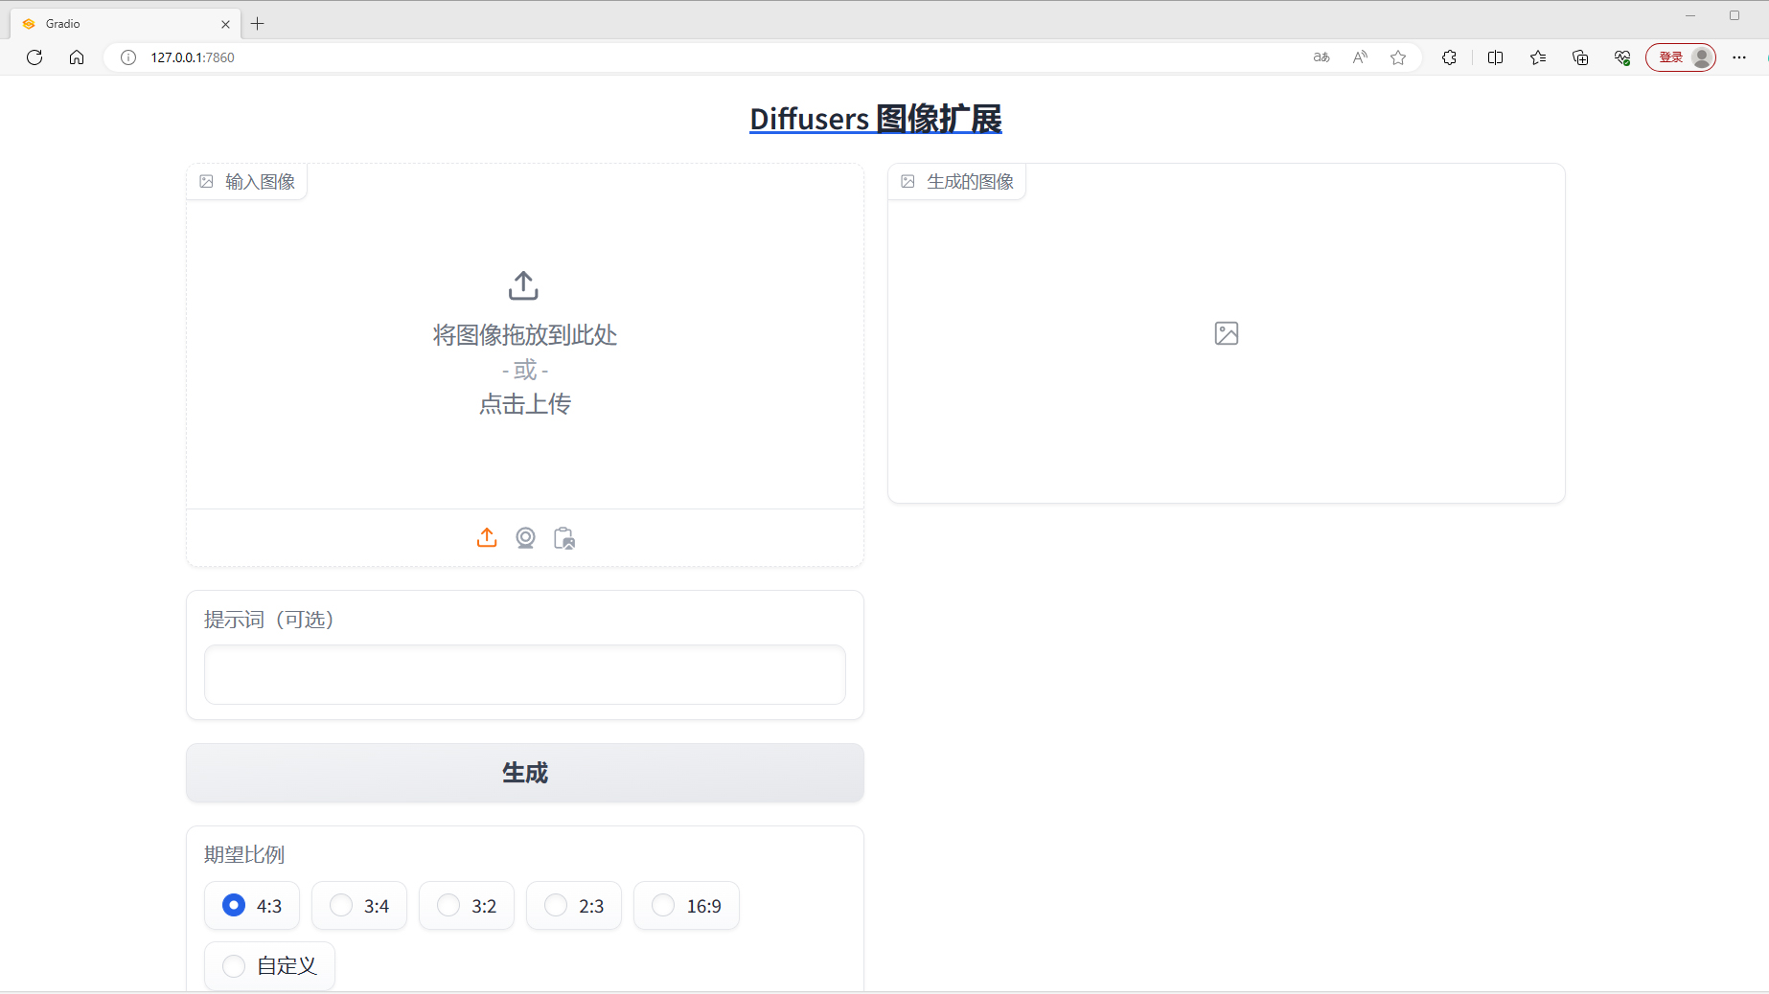The width and height of the screenshot is (1769, 994).
Task: Open browser settings and more menu
Action: 1739,57
